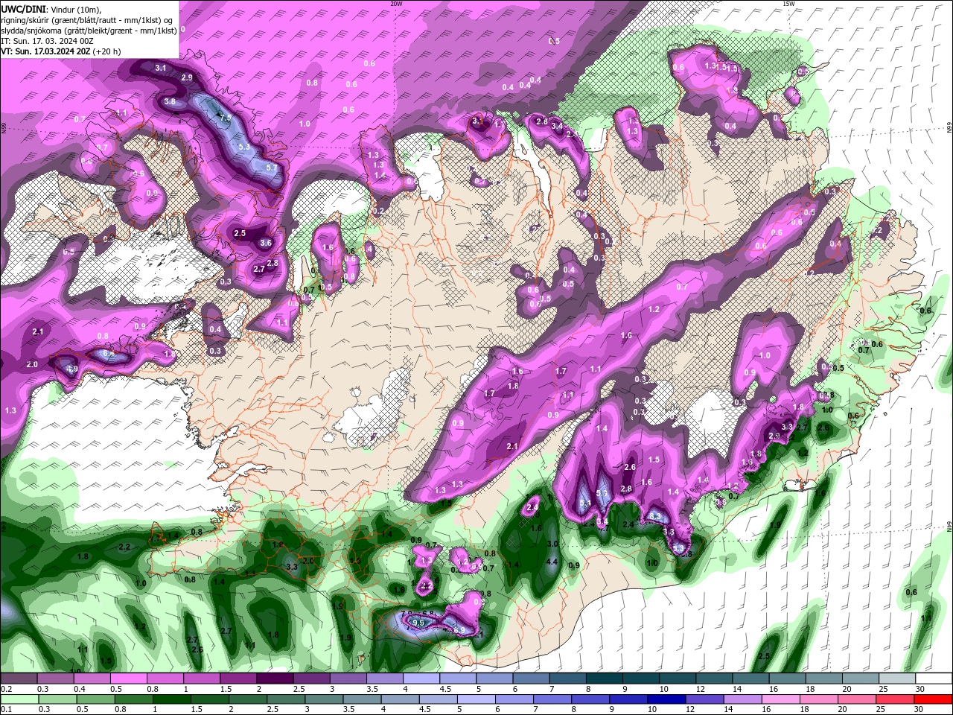Click the "IT: Sun. 17. 03. 2024 00Z" line
953x715 pixels.
(x=46, y=41)
